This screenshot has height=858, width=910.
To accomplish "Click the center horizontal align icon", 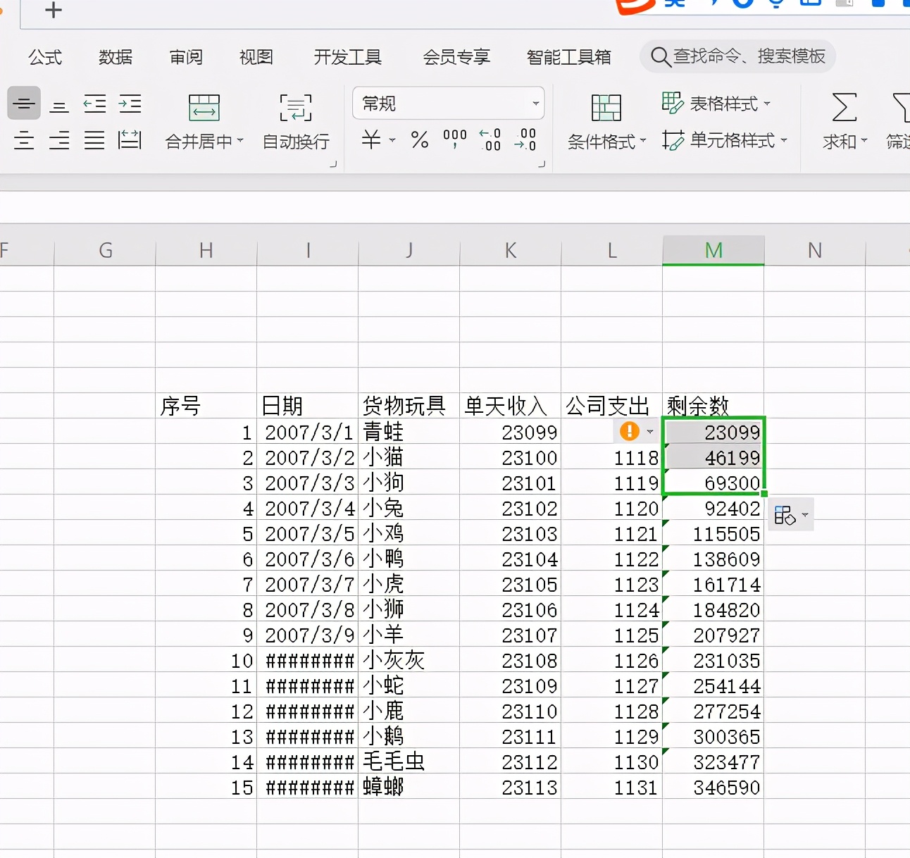I will pos(24,140).
